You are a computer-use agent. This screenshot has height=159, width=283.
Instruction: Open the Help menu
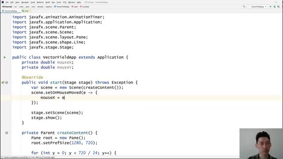pyautogui.click(x=79, y=2)
